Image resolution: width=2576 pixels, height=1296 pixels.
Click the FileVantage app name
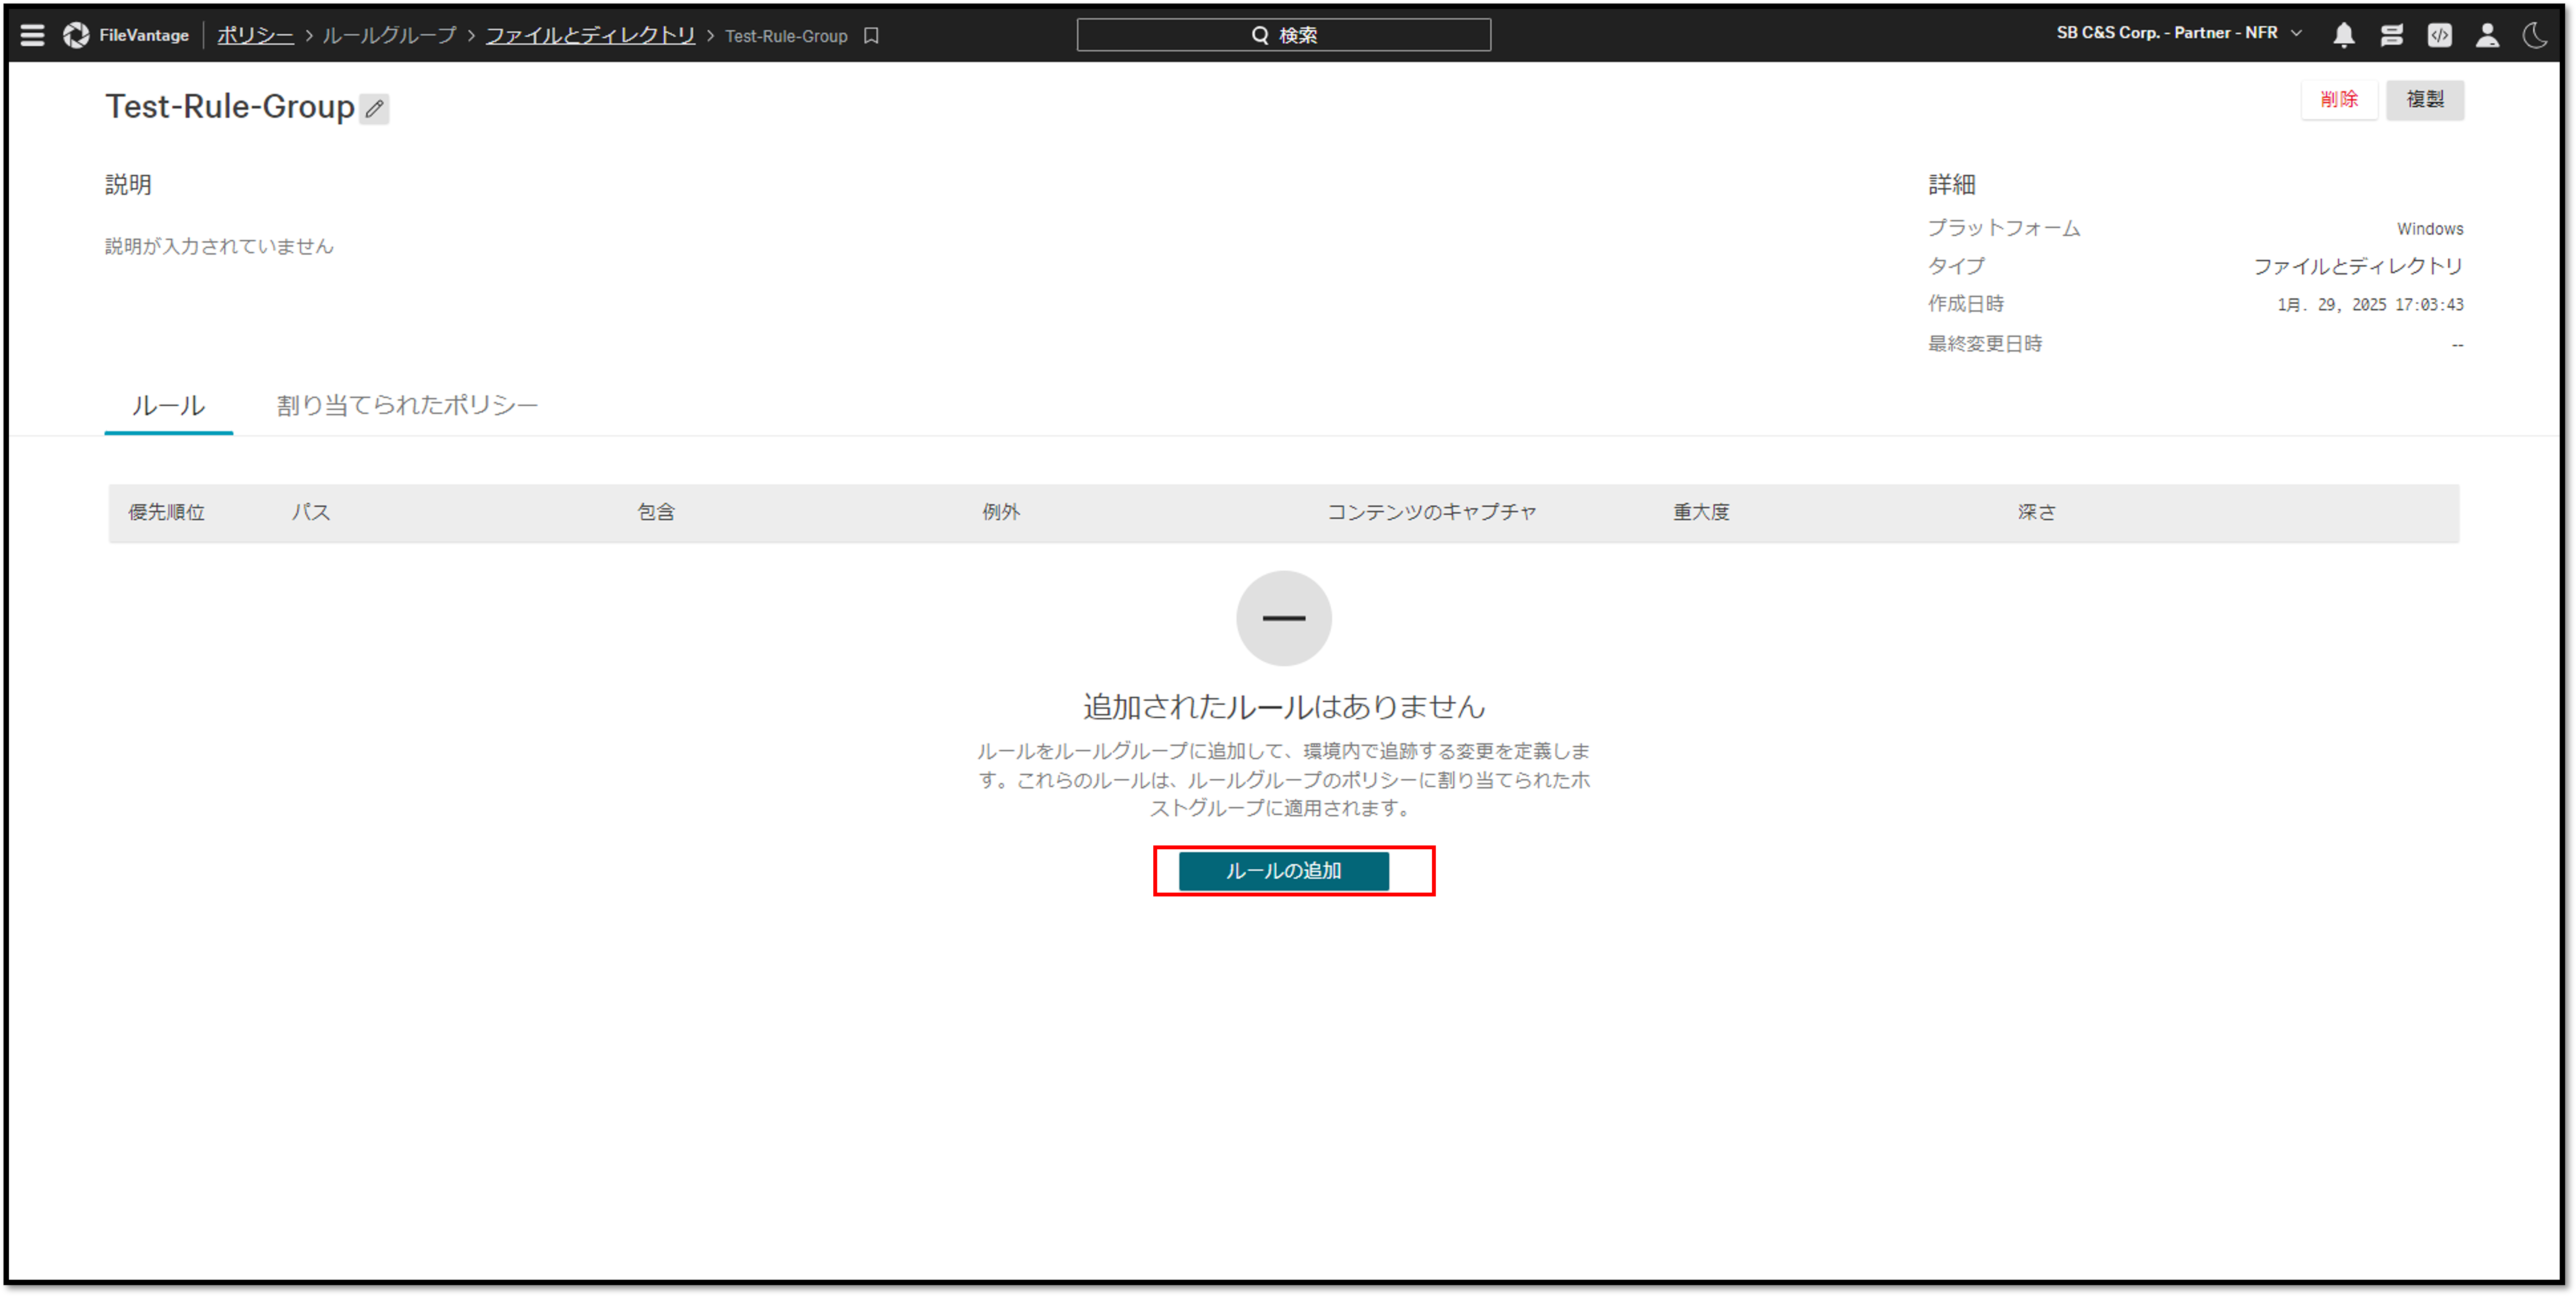coord(144,35)
